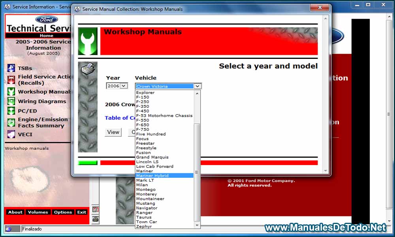Viewport: 395px width, 237px height.
Task: Open the TSBs sidebar icon
Action: pos(11,68)
